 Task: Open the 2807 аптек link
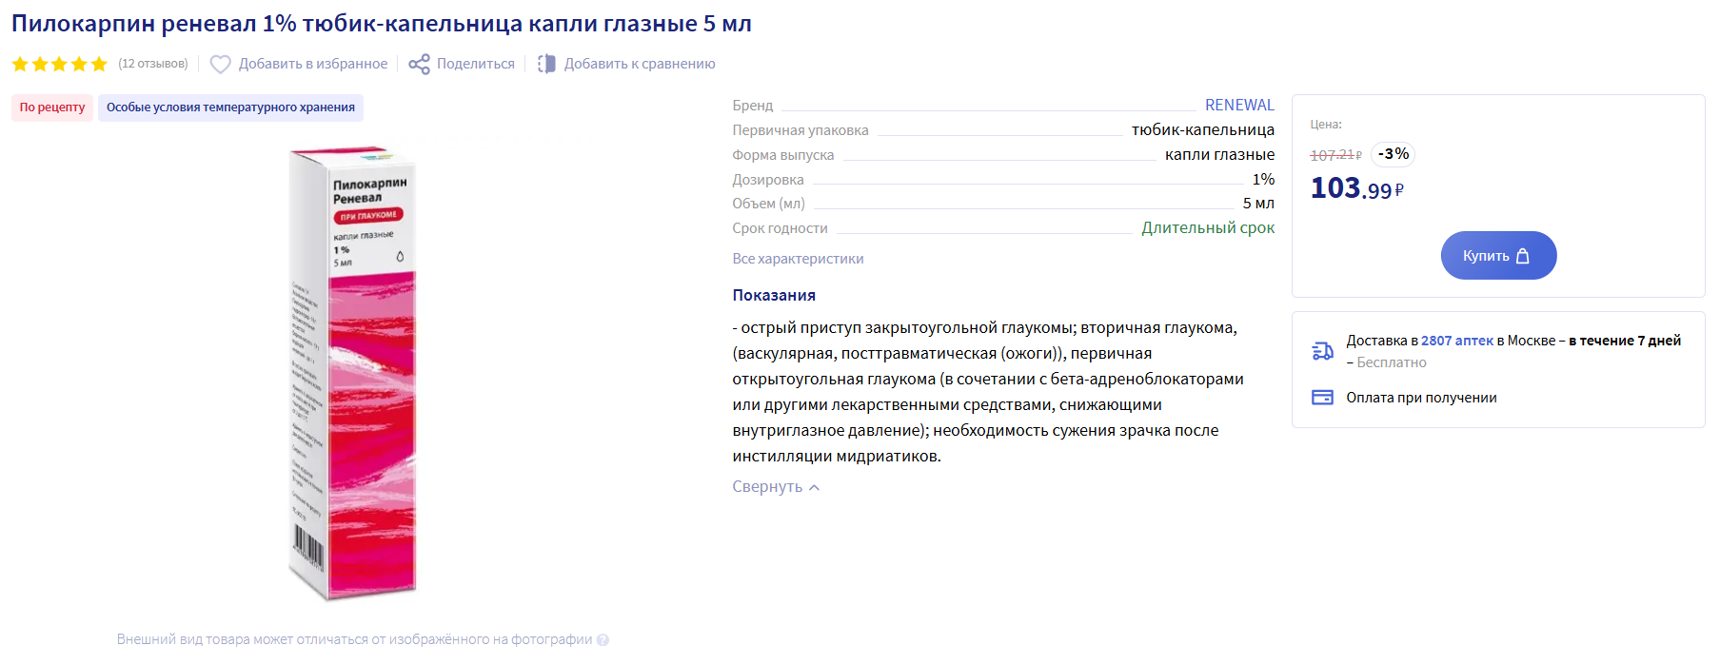coord(1457,341)
